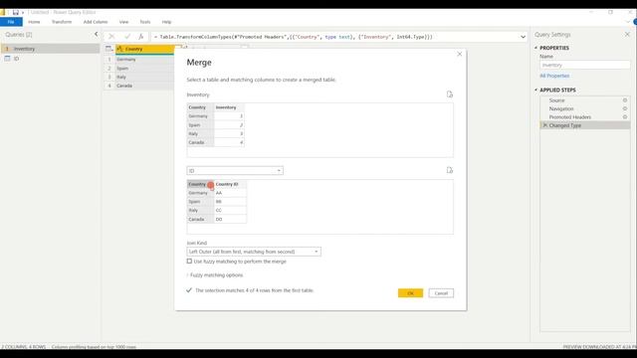Select the Inventory query
This screenshot has width=637, height=358.
50,49
